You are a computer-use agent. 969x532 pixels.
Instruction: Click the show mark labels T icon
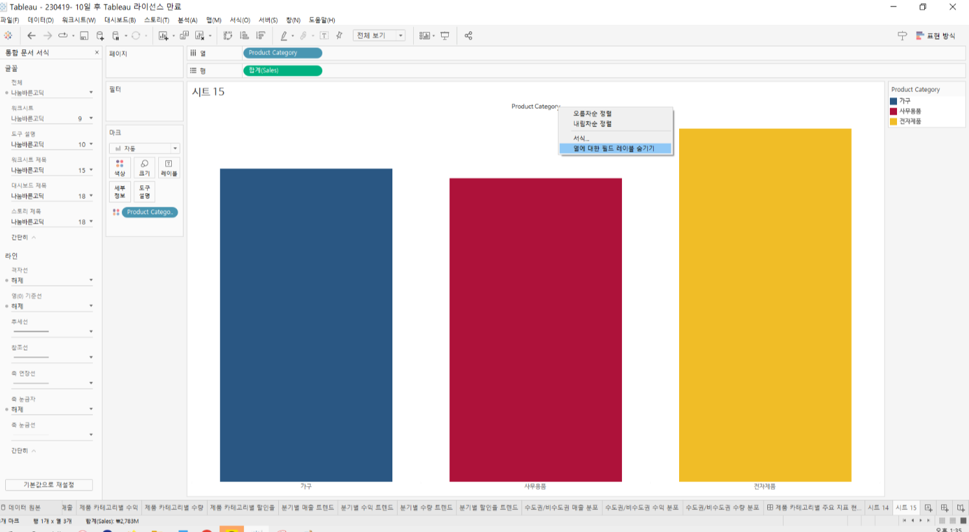coord(324,36)
